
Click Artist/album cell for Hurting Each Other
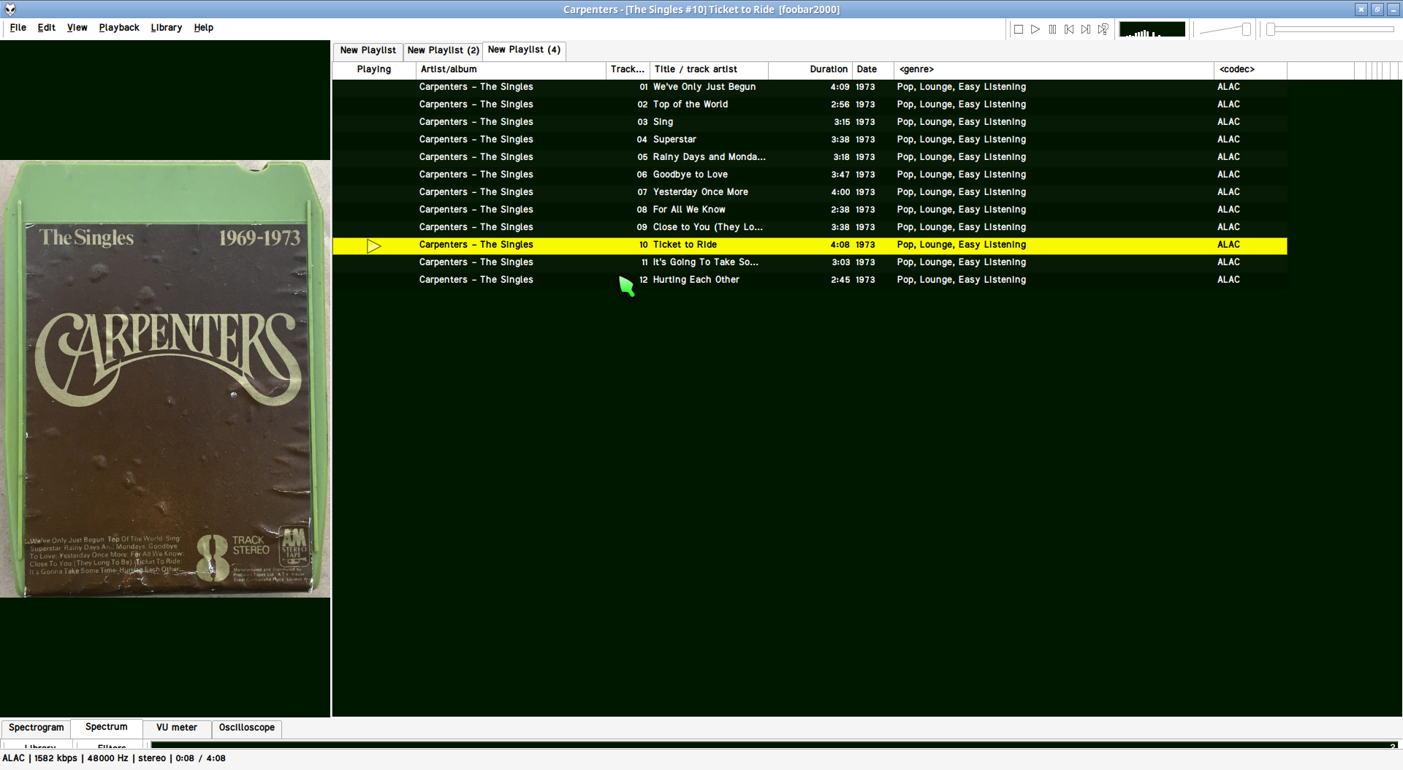(x=476, y=280)
